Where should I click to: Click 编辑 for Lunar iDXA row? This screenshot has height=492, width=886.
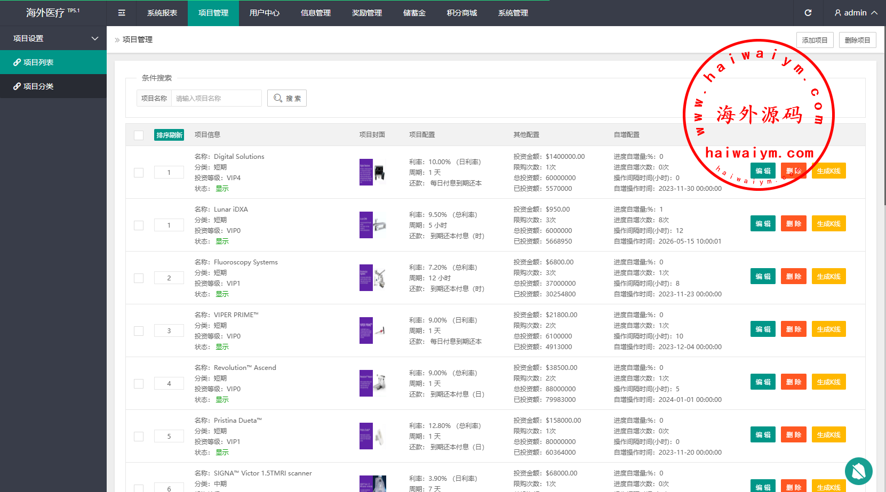(763, 224)
